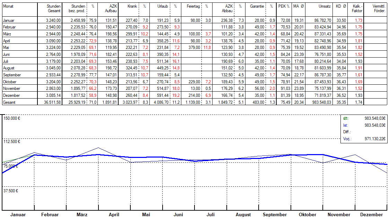Click the Krank column header
The width and height of the screenshot is (389, 219).
[132, 6]
